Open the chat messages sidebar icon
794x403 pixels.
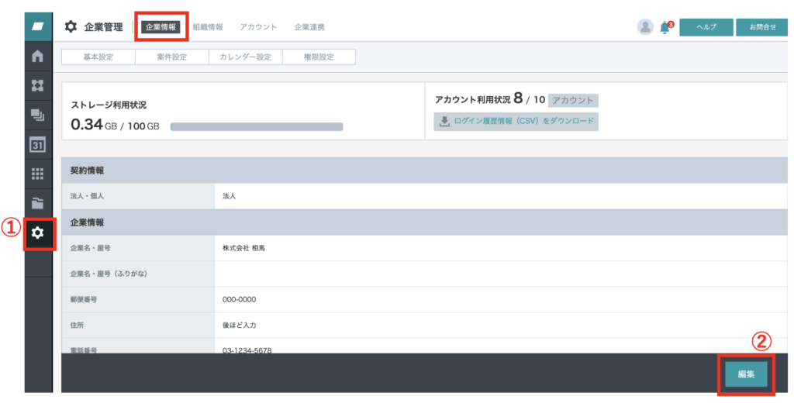(x=38, y=115)
